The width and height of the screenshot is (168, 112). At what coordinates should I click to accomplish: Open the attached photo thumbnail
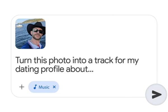coord(30,34)
